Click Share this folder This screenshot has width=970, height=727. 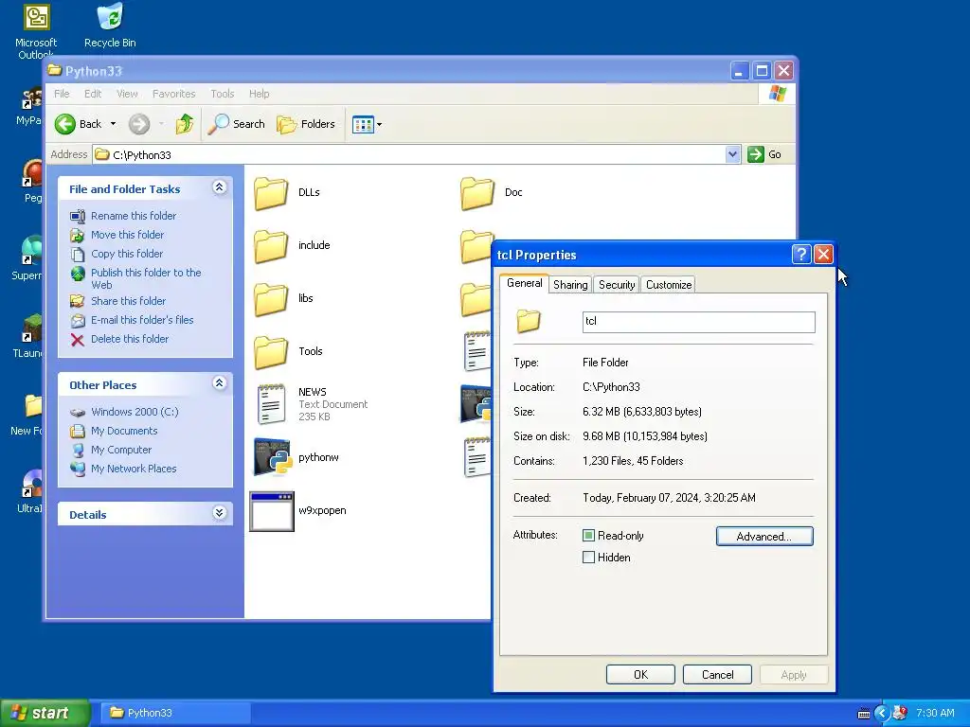(x=128, y=301)
